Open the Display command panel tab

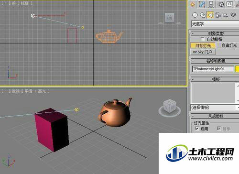pos(230,4)
